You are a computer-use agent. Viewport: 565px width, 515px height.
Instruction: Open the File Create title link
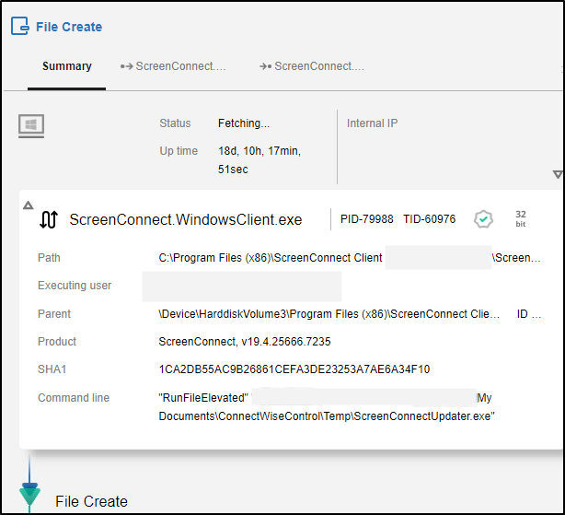69,27
